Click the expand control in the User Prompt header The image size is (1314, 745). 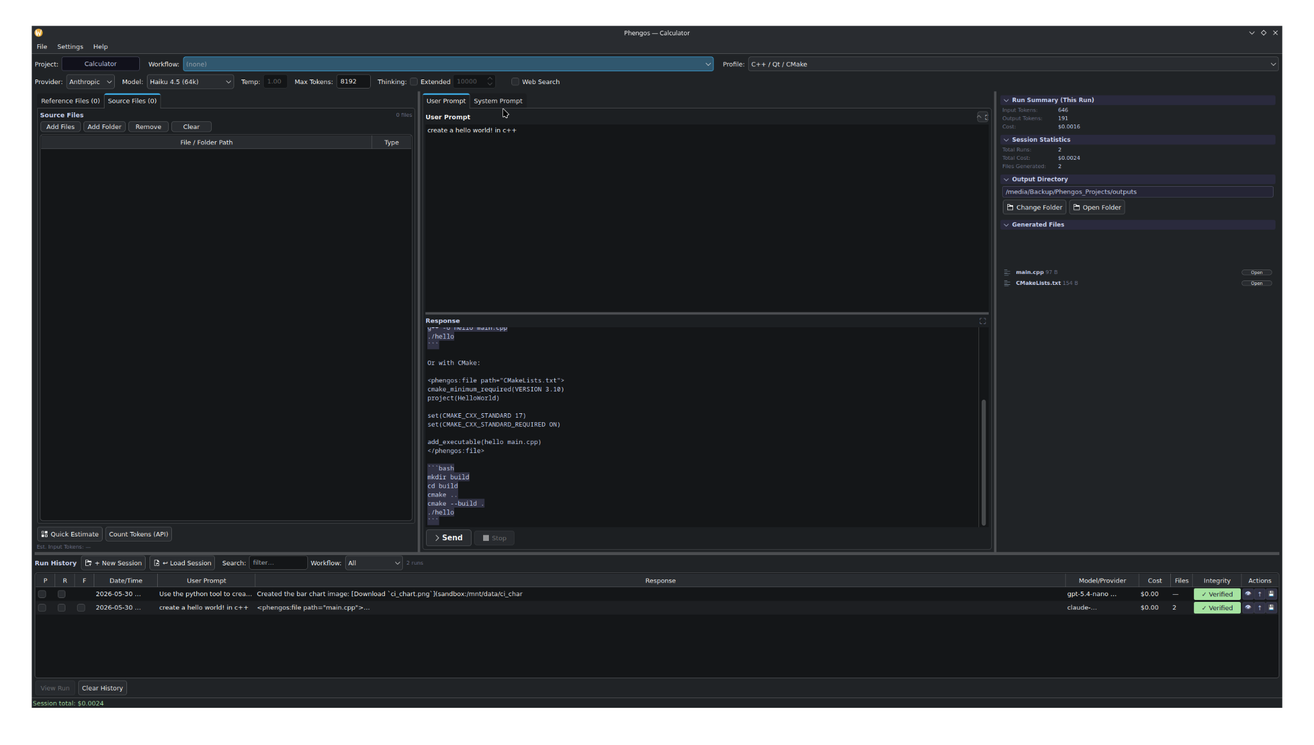[982, 117]
